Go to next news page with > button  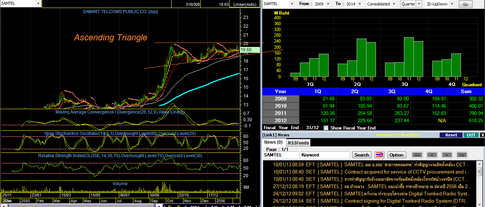pos(446,155)
